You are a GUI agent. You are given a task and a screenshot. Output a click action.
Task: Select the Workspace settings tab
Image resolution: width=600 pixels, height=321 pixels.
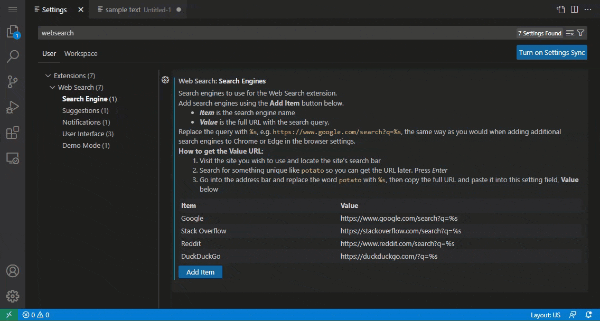point(81,53)
